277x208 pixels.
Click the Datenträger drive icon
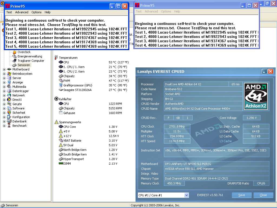point(9,91)
